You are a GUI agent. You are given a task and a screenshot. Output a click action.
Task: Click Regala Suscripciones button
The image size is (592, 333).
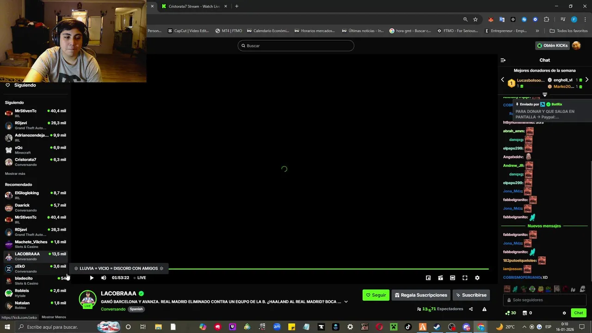[x=421, y=295]
